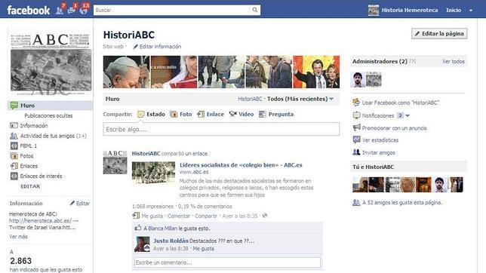
Task: Click the Promocionar megaphone icon
Action: coord(356,127)
